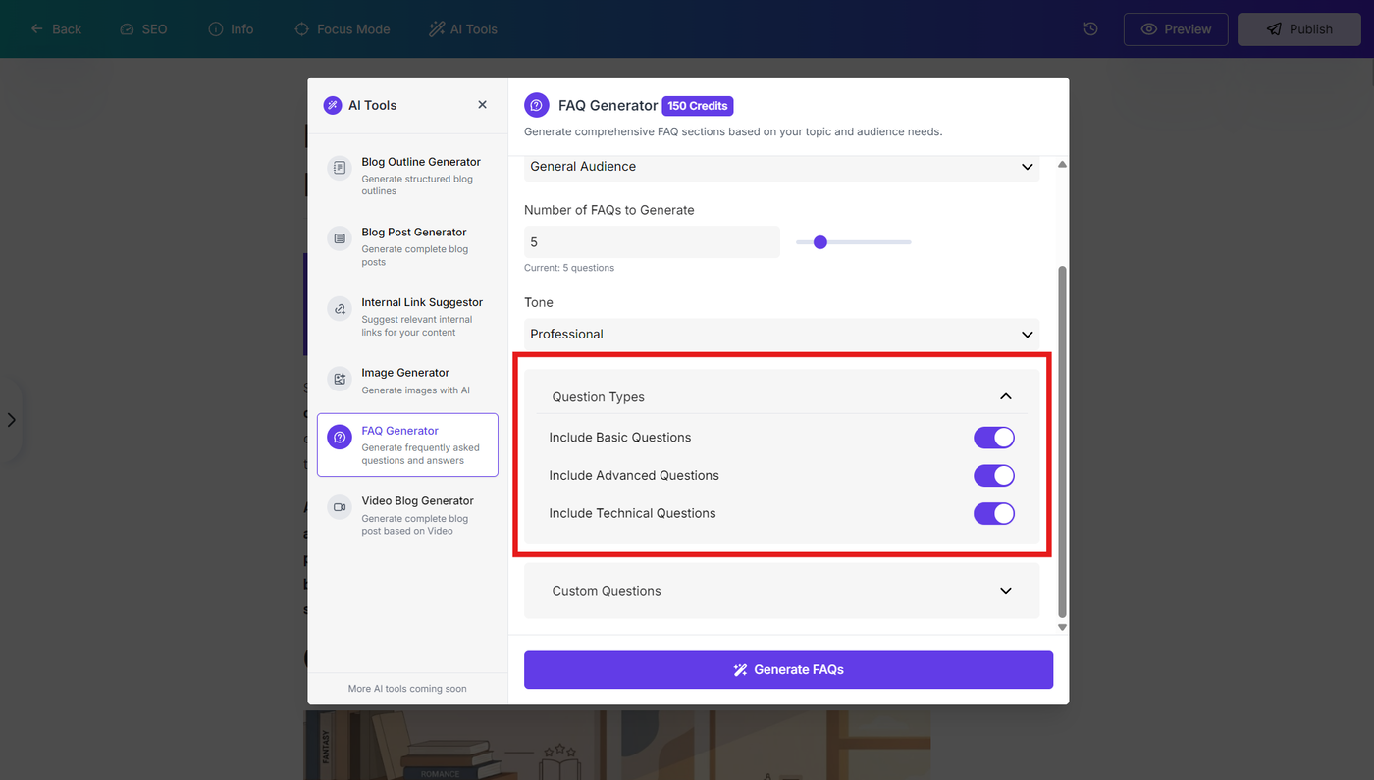Open the SEO tab in top bar
The image size is (1374, 780).
tap(143, 29)
